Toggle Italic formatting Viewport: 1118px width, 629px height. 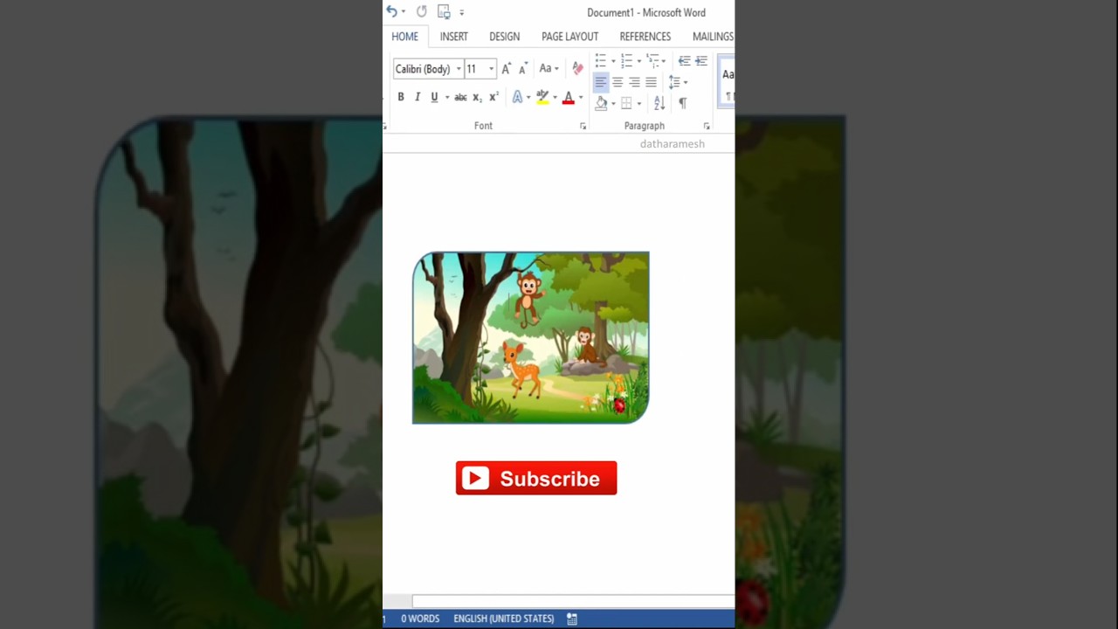coord(418,97)
